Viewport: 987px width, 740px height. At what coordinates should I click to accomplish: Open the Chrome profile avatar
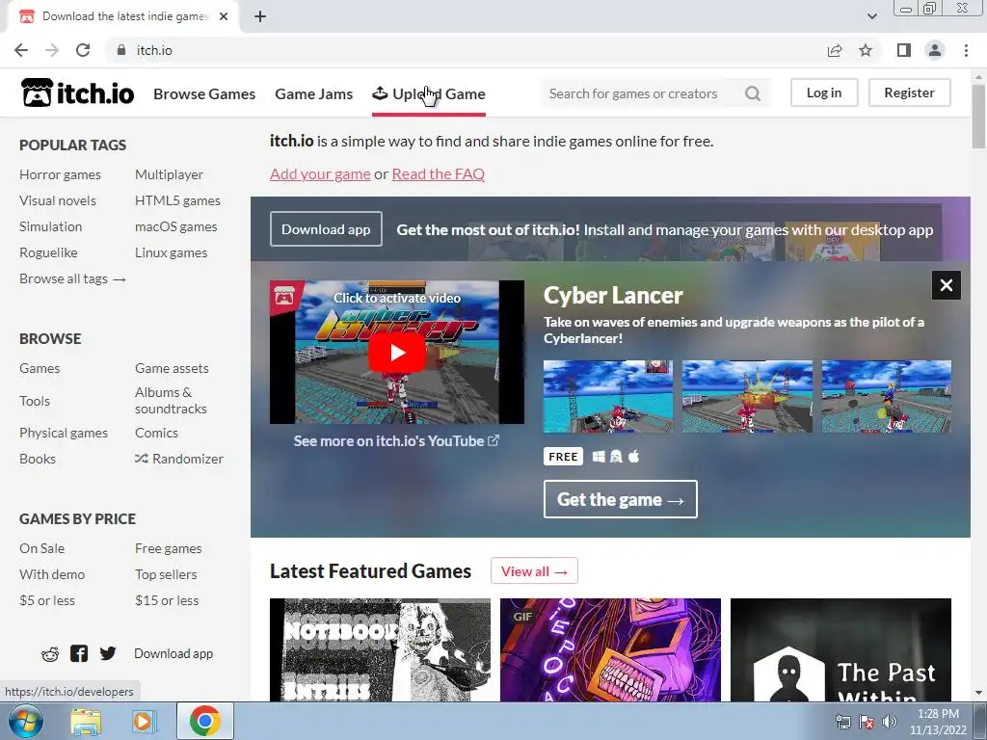(935, 50)
